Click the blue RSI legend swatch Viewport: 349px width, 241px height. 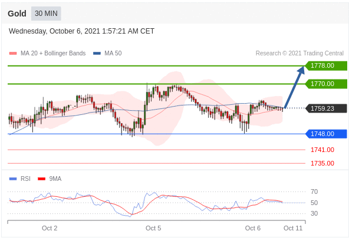tap(13, 179)
